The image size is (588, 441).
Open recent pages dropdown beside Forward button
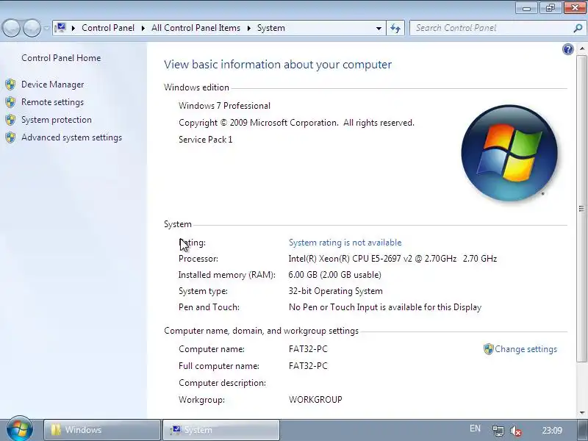pos(46,28)
